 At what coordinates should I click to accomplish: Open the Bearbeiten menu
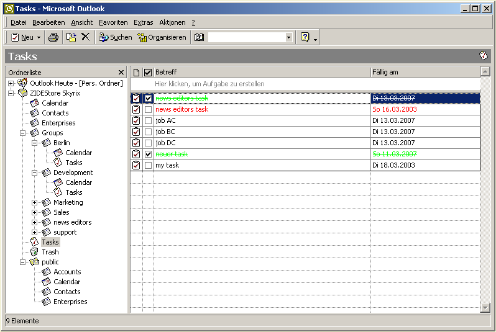(x=48, y=22)
